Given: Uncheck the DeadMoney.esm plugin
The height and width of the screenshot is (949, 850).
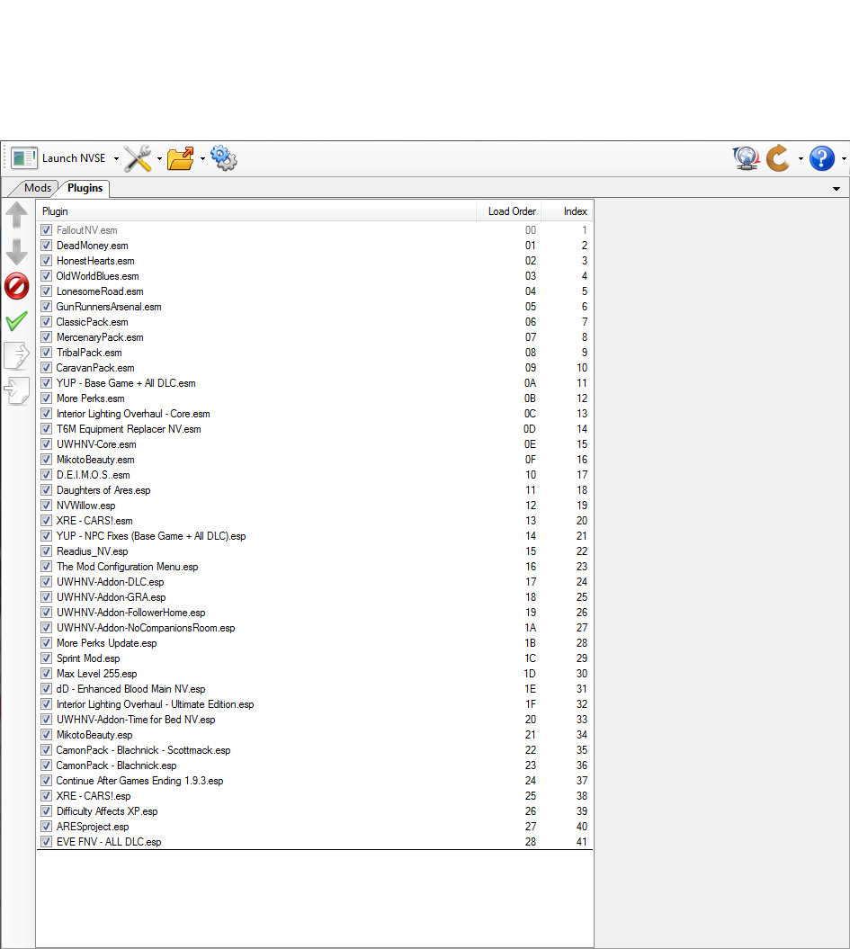Looking at the screenshot, I should click(x=47, y=245).
